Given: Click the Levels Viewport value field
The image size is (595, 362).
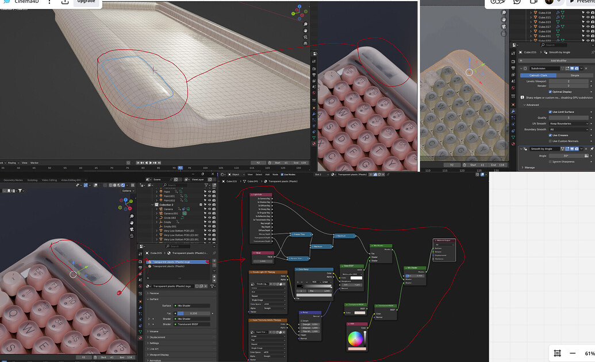Looking at the screenshot, I should click(x=569, y=81).
